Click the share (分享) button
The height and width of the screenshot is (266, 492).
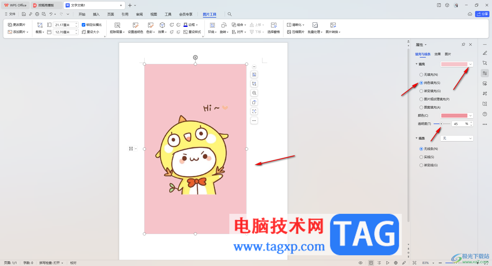[x=482, y=14]
